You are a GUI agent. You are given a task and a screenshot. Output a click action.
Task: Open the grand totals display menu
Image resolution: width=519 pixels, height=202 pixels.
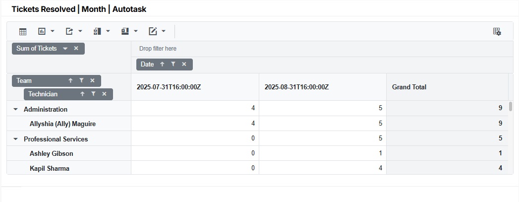tap(129, 31)
